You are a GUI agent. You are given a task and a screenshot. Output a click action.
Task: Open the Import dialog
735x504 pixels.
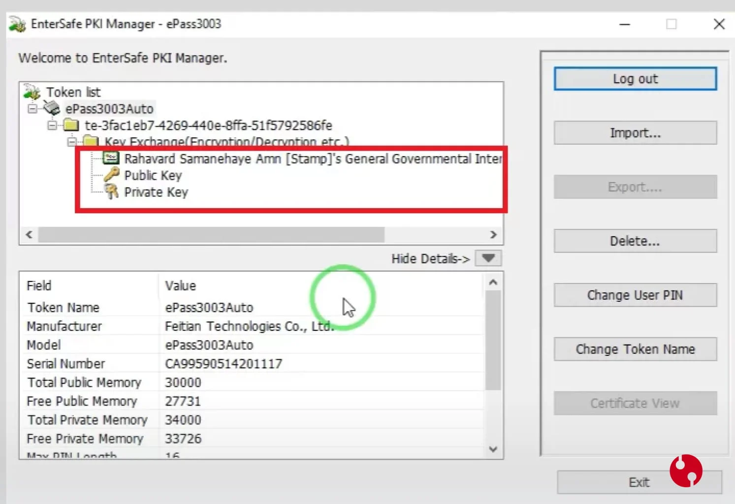(635, 133)
